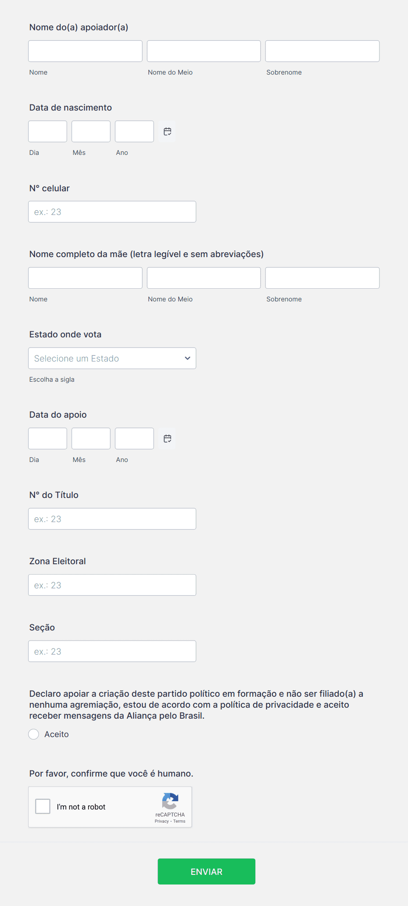Click the Mês field under Data do apoio
The height and width of the screenshot is (906, 408).
[x=91, y=439]
